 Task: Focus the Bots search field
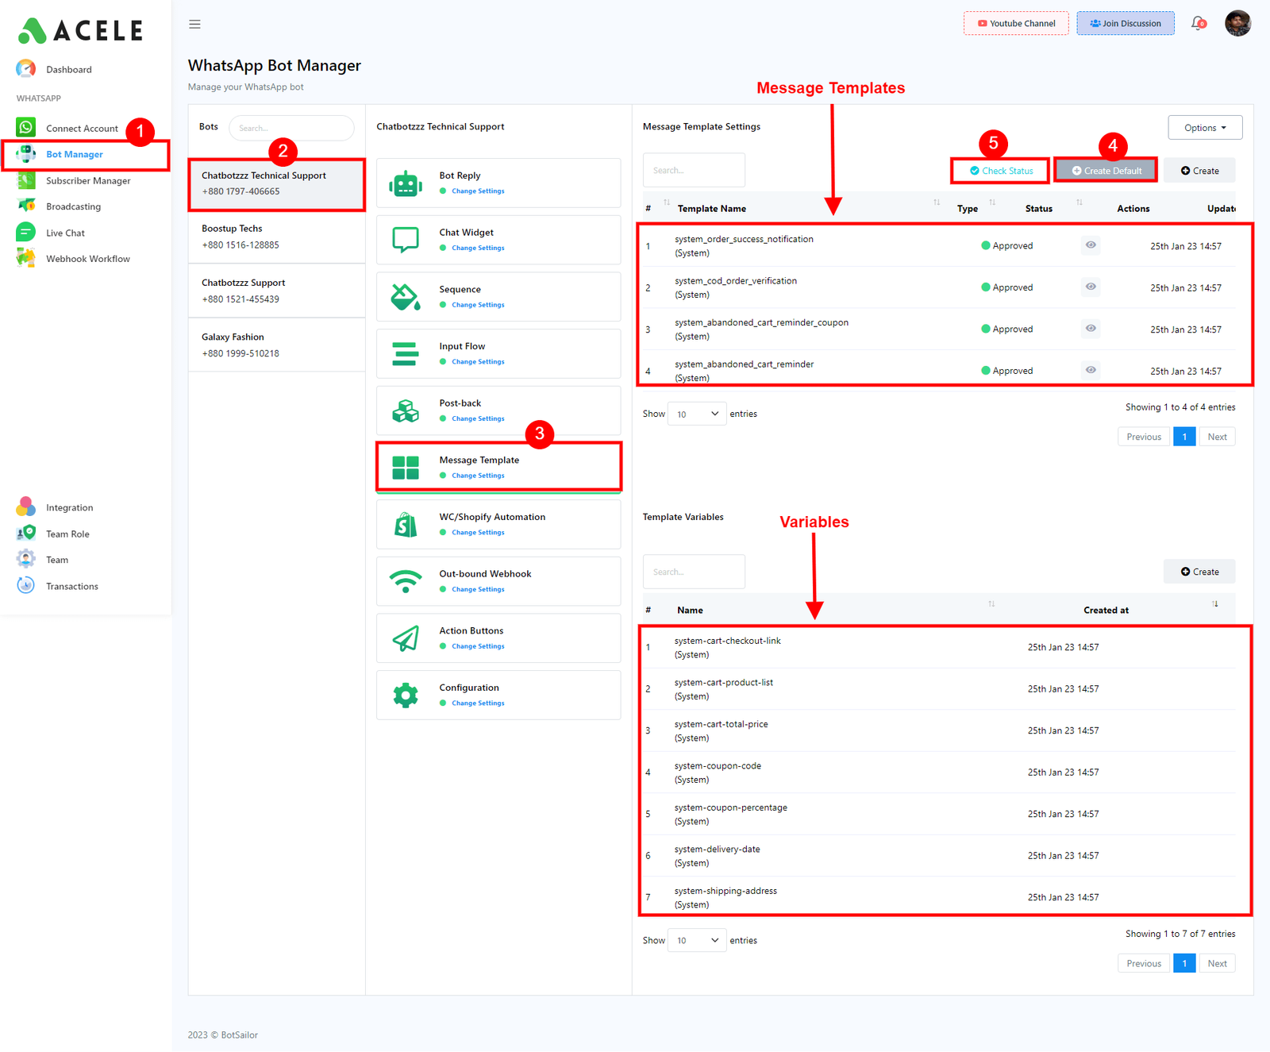point(291,128)
